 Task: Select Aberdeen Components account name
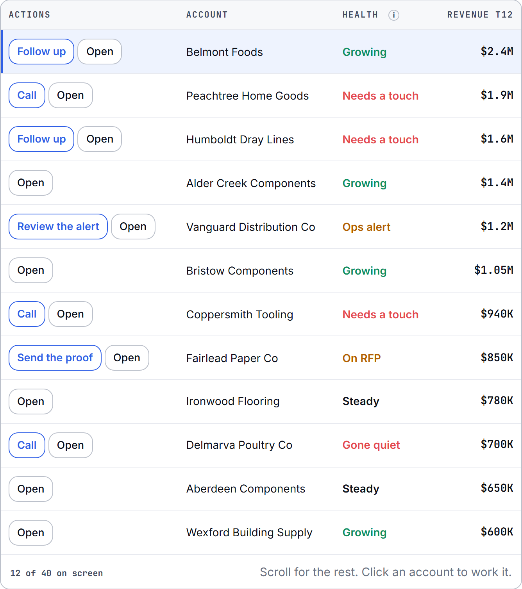click(246, 489)
